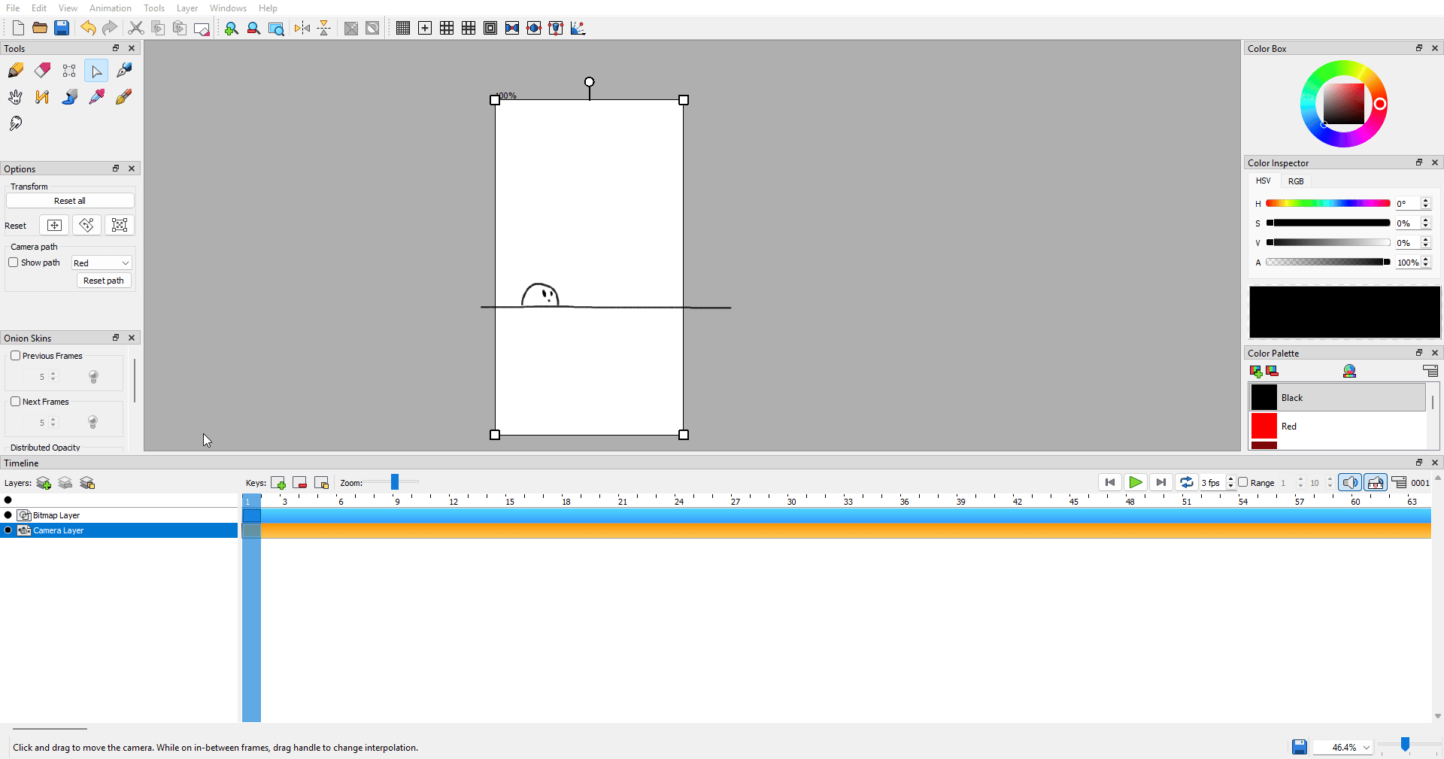Image resolution: width=1444 pixels, height=759 pixels.
Task: Select the Smudge tool
Action: coord(16,123)
